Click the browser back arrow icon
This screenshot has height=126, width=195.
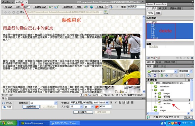[5, 12]
